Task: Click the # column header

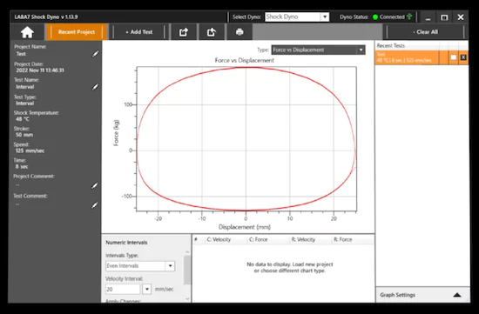Action: pyautogui.click(x=196, y=239)
